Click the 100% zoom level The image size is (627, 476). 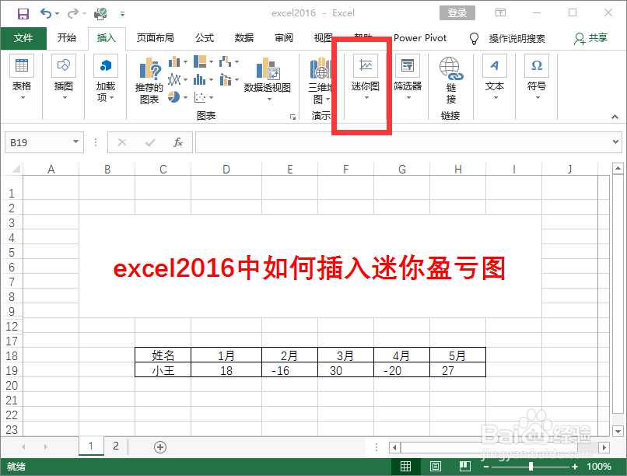coord(599,467)
